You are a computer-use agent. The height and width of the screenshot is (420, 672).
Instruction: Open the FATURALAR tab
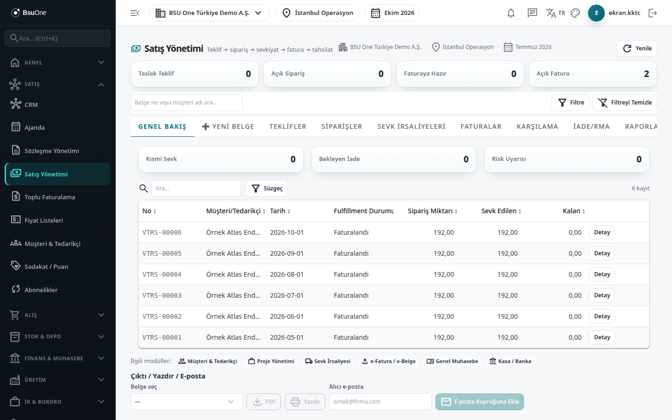point(481,126)
